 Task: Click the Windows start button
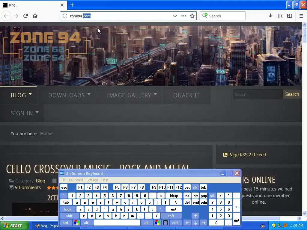13,226
